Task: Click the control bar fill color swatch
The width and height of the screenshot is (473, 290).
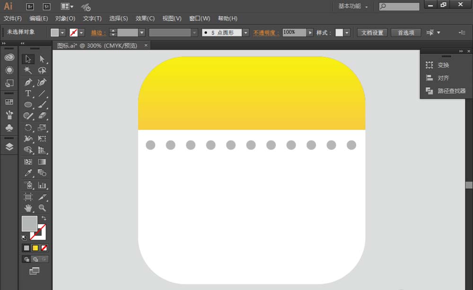Action: (54, 32)
